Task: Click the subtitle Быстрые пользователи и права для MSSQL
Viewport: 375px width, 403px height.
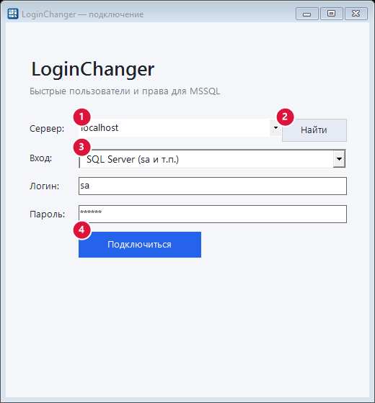Action: (125, 91)
